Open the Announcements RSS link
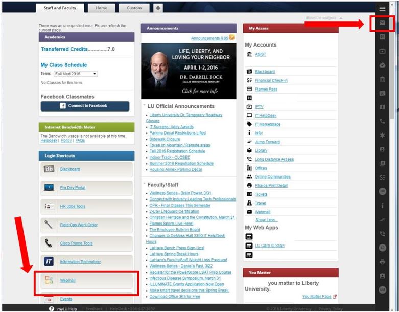The height and width of the screenshot is (312, 399). [209, 38]
